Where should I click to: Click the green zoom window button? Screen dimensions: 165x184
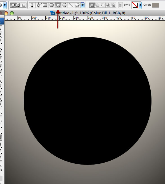(12, 13)
